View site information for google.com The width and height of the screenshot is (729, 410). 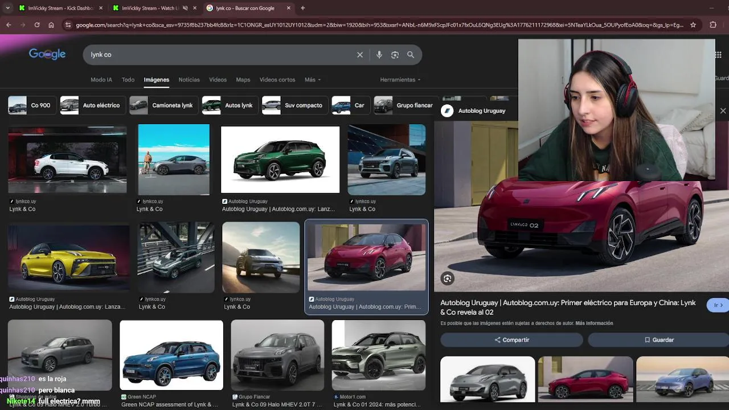pos(68,25)
